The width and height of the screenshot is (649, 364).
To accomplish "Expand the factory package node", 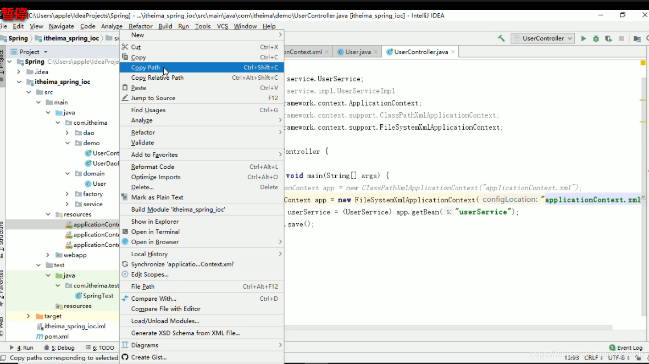I will (x=68, y=194).
